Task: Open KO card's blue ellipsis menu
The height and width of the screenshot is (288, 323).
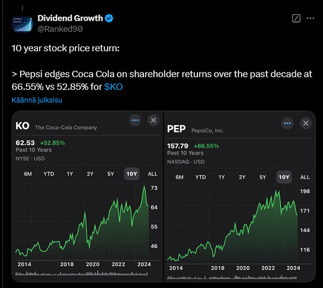Action: 135,120
